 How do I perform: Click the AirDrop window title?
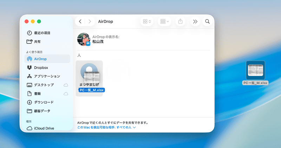(x=106, y=21)
